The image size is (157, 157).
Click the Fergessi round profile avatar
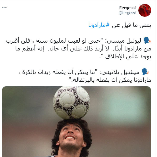coord(145,10)
